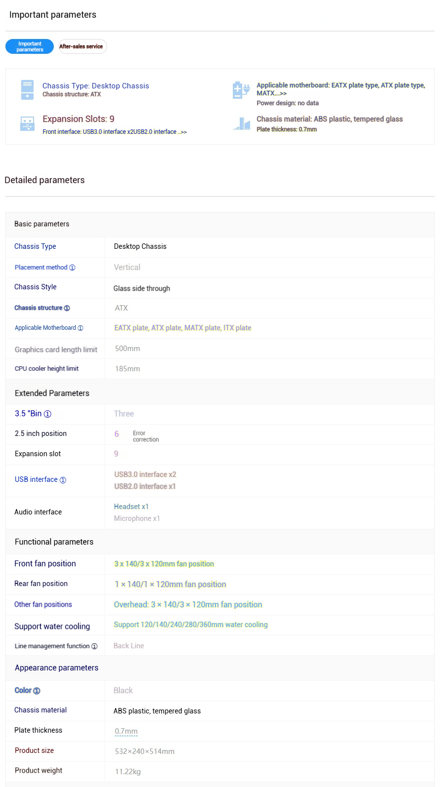This screenshot has width=444, height=787.
Task: Click info icon beside Color label
Action: (x=37, y=691)
